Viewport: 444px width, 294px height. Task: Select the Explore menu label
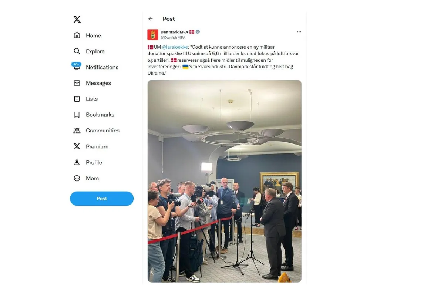95,51
